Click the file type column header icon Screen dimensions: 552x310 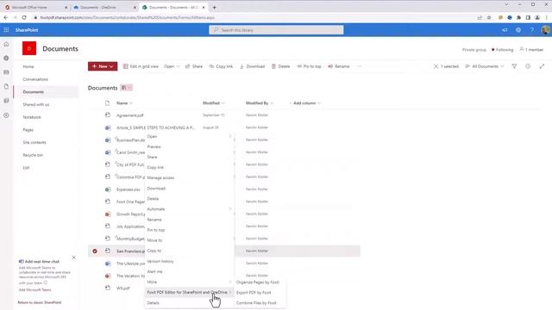point(107,103)
